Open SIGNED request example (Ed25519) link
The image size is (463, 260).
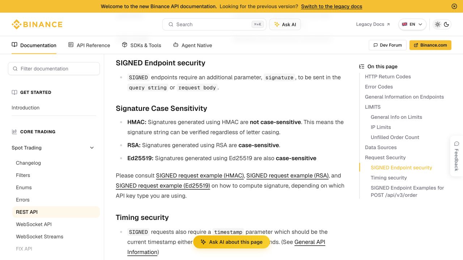point(163,186)
